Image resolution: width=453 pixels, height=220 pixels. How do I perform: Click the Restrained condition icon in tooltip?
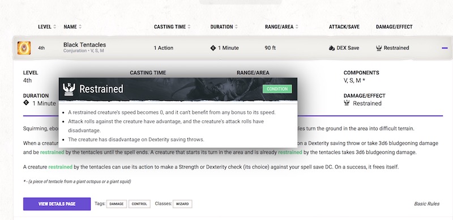click(69, 89)
